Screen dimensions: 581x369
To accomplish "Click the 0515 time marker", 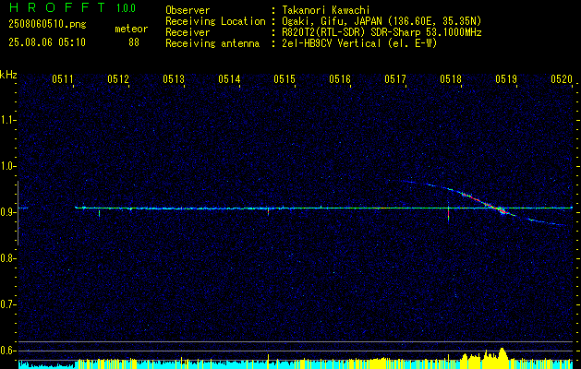I will 284,79.
